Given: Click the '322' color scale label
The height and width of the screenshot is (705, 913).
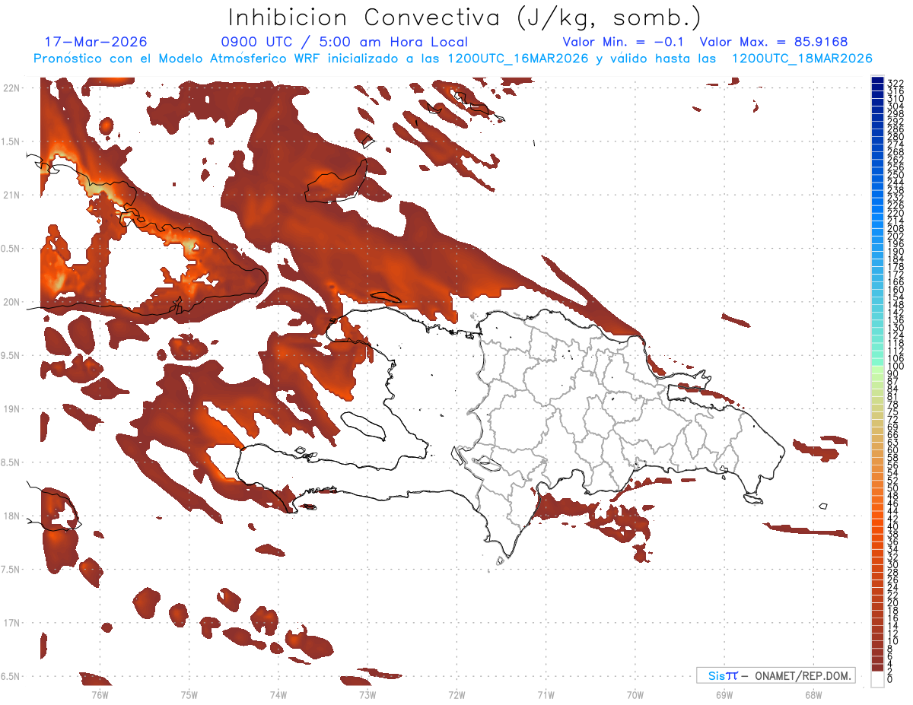Looking at the screenshot, I should [x=896, y=83].
